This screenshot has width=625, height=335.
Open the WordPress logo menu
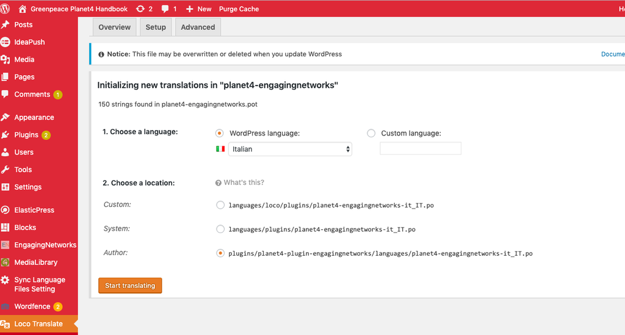pos(5,9)
